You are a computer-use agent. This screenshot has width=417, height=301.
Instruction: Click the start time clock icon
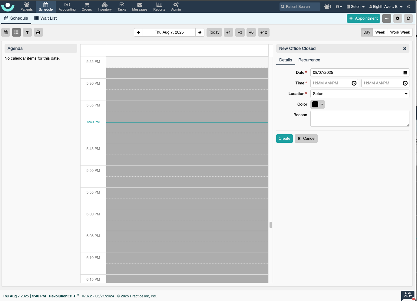pyautogui.click(x=354, y=83)
